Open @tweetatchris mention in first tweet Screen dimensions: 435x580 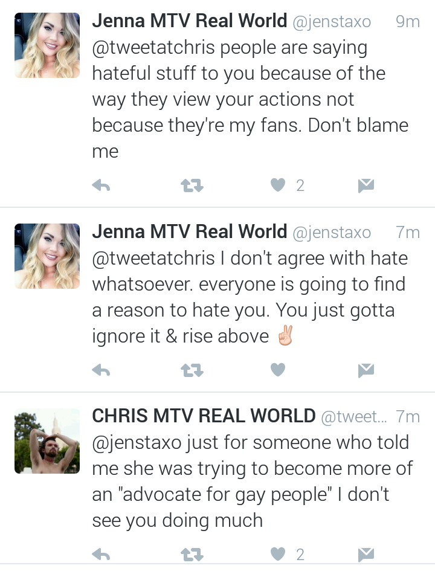[x=153, y=48]
